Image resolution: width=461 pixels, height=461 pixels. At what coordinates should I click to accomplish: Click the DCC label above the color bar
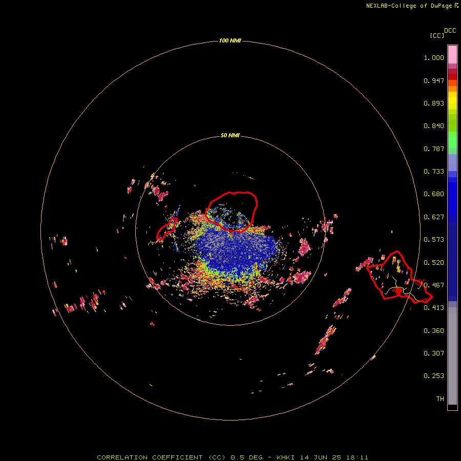pos(450,31)
